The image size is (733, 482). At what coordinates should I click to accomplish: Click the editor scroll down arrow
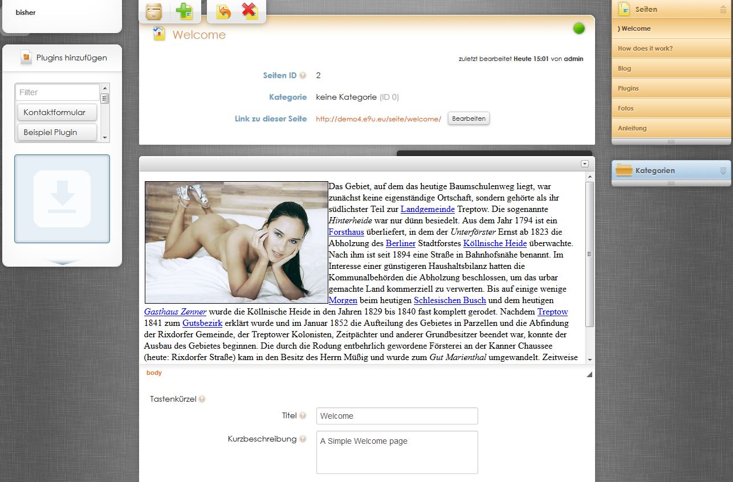(x=590, y=360)
